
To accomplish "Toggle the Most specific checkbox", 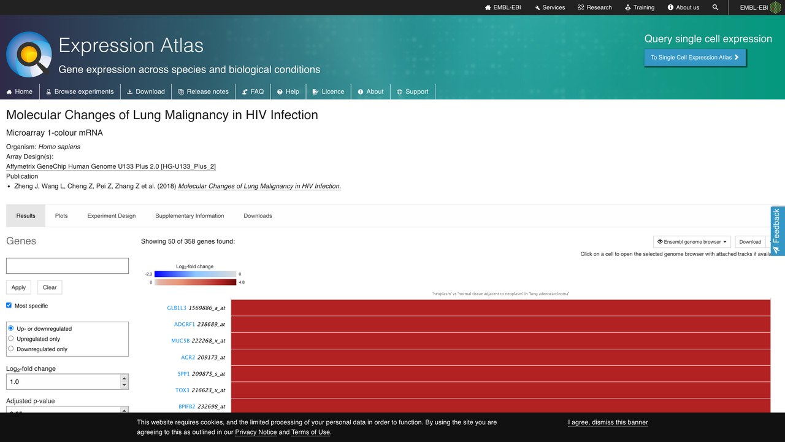I will (x=9, y=305).
